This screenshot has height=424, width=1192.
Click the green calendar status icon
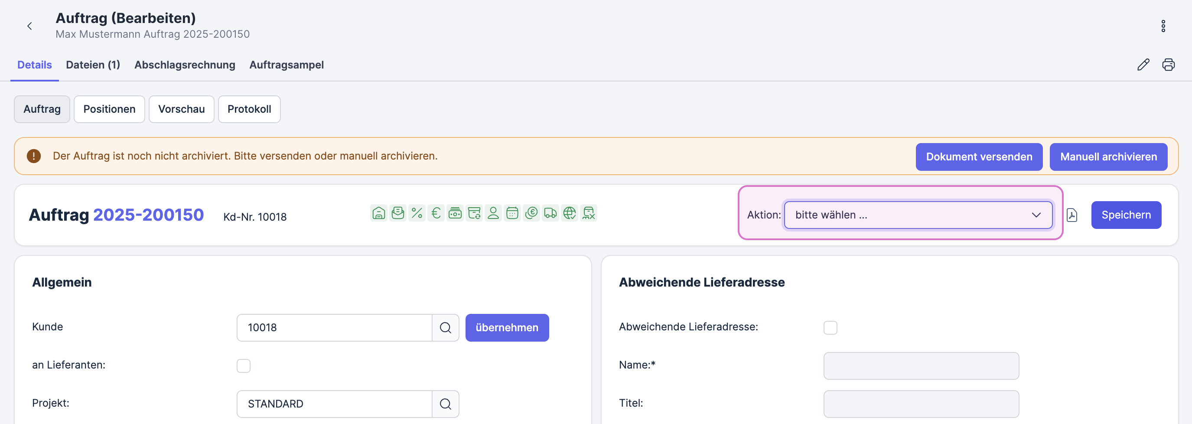tap(512, 213)
